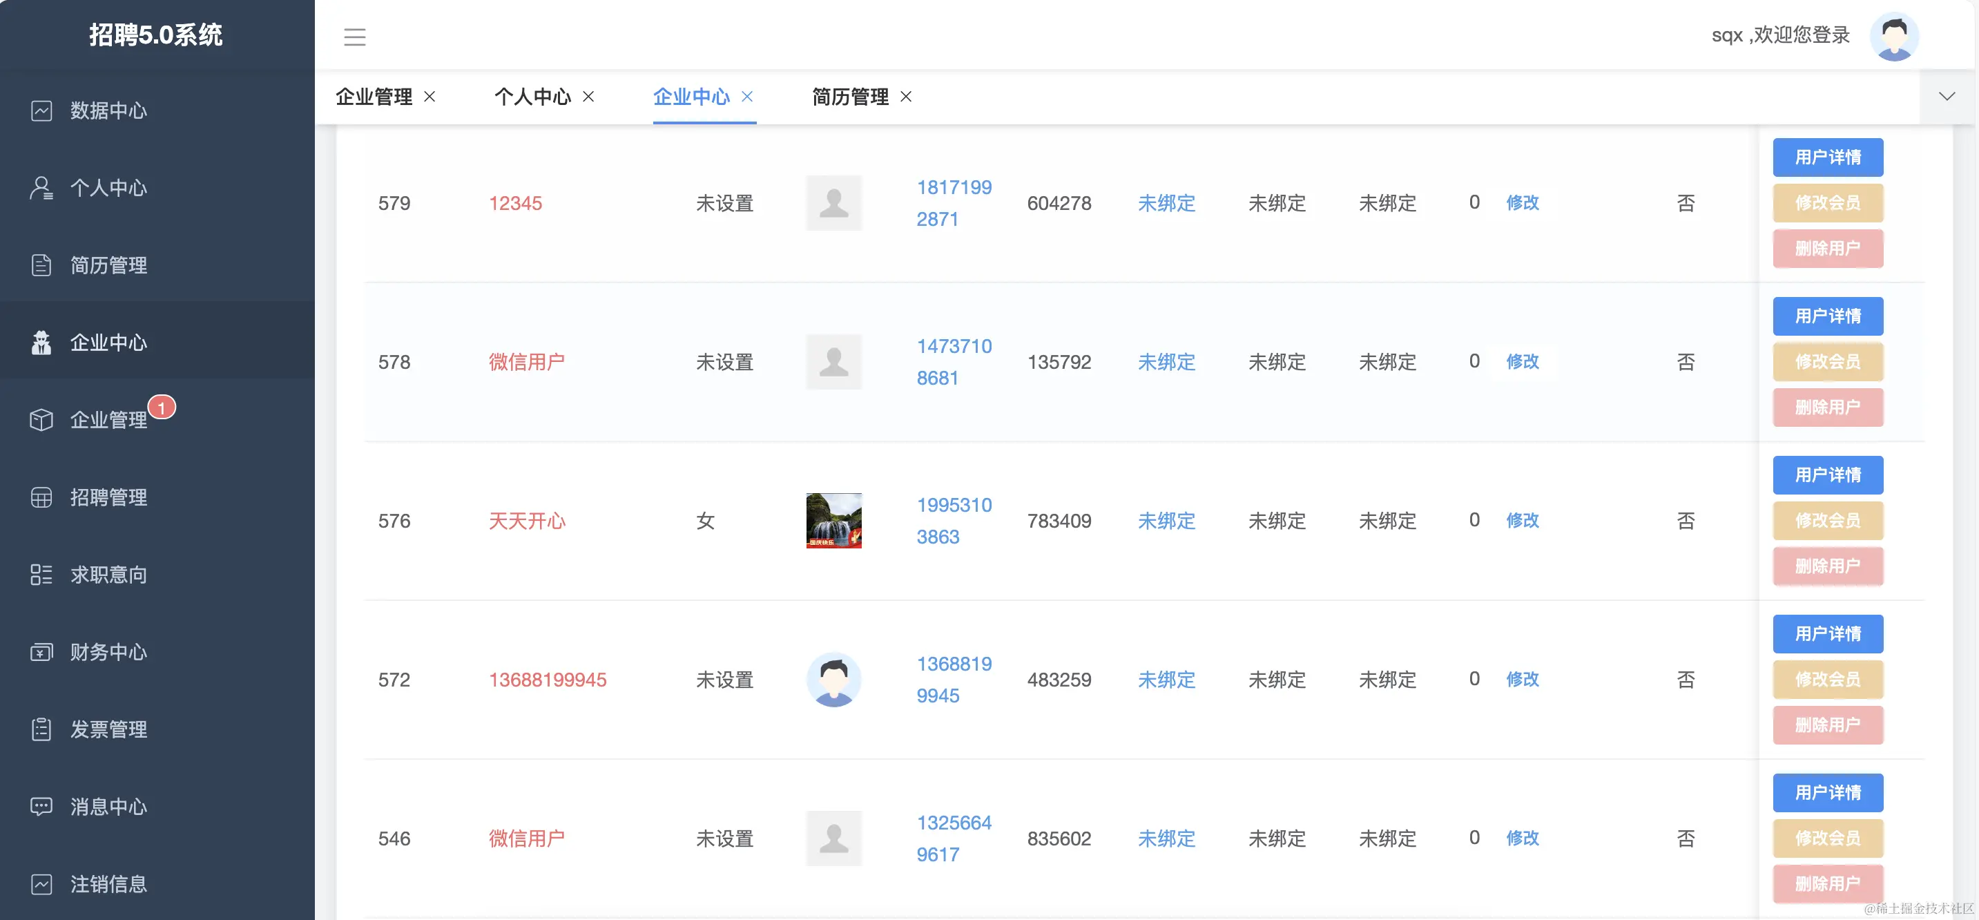Click 修改 link in row 578

[x=1521, y=361]
